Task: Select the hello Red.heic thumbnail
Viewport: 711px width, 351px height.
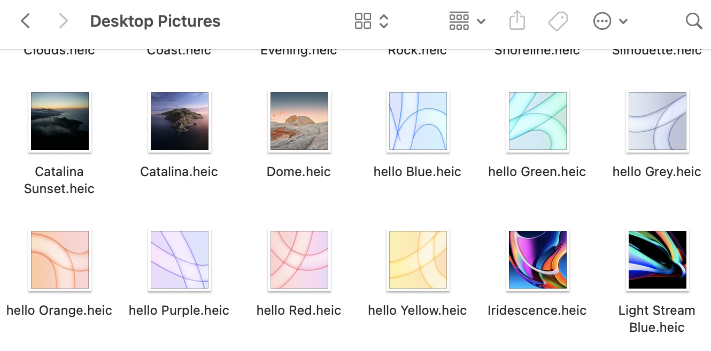Action: coord(299,260)
